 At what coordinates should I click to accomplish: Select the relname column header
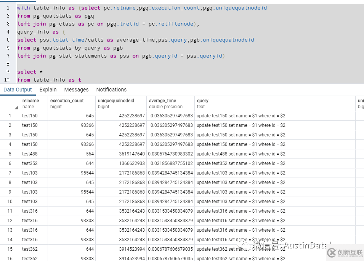pos(34,104)
